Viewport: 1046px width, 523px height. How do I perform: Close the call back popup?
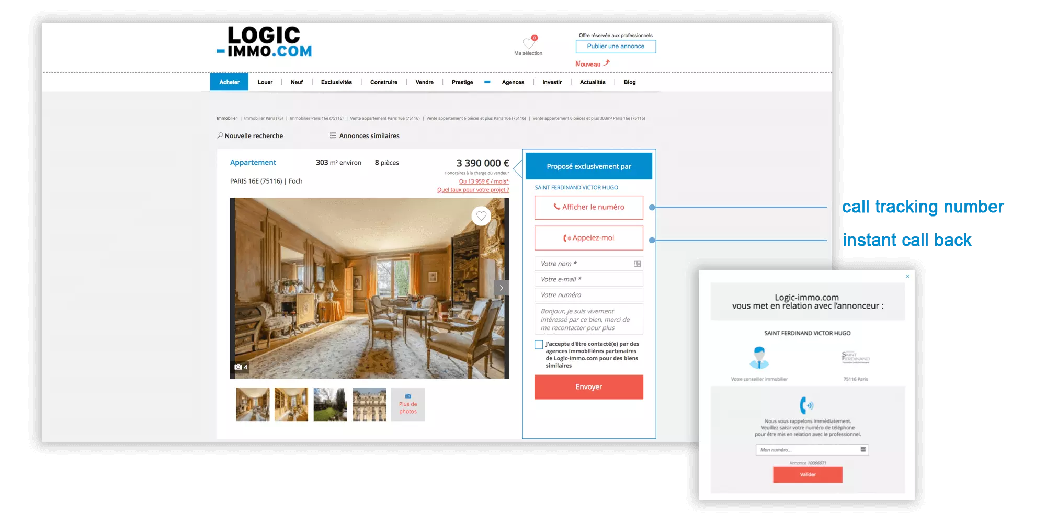pyautogui.click(x=907, y=276)
